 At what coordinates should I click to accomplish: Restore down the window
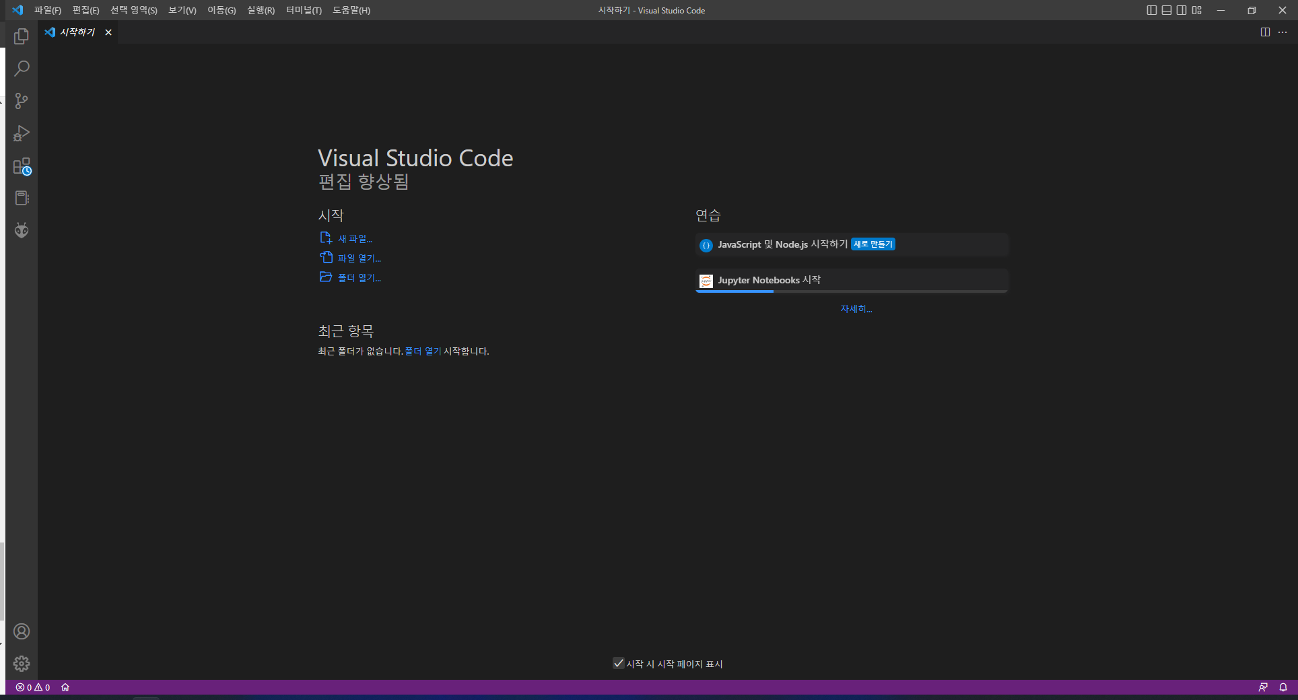(x=1252, y=10)
